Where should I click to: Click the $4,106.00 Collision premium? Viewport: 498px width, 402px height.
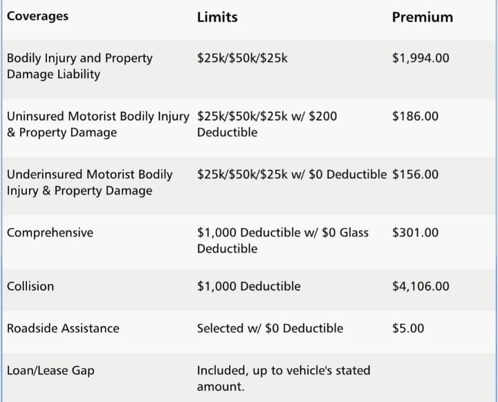coord(421,286)
